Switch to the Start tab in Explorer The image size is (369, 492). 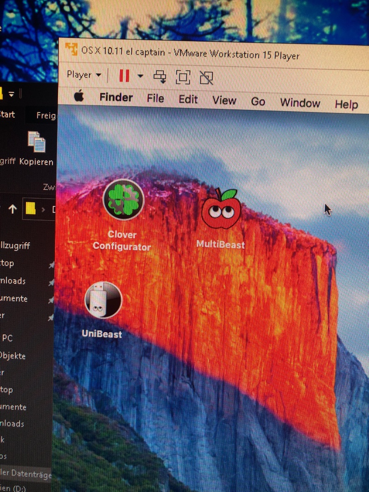pyautogui.click(x=7, y=114)
